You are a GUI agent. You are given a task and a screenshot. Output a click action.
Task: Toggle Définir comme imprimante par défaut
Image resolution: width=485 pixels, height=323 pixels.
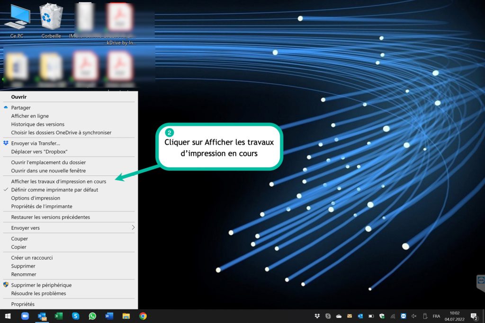pyautogui.click(x=54, y=190)
